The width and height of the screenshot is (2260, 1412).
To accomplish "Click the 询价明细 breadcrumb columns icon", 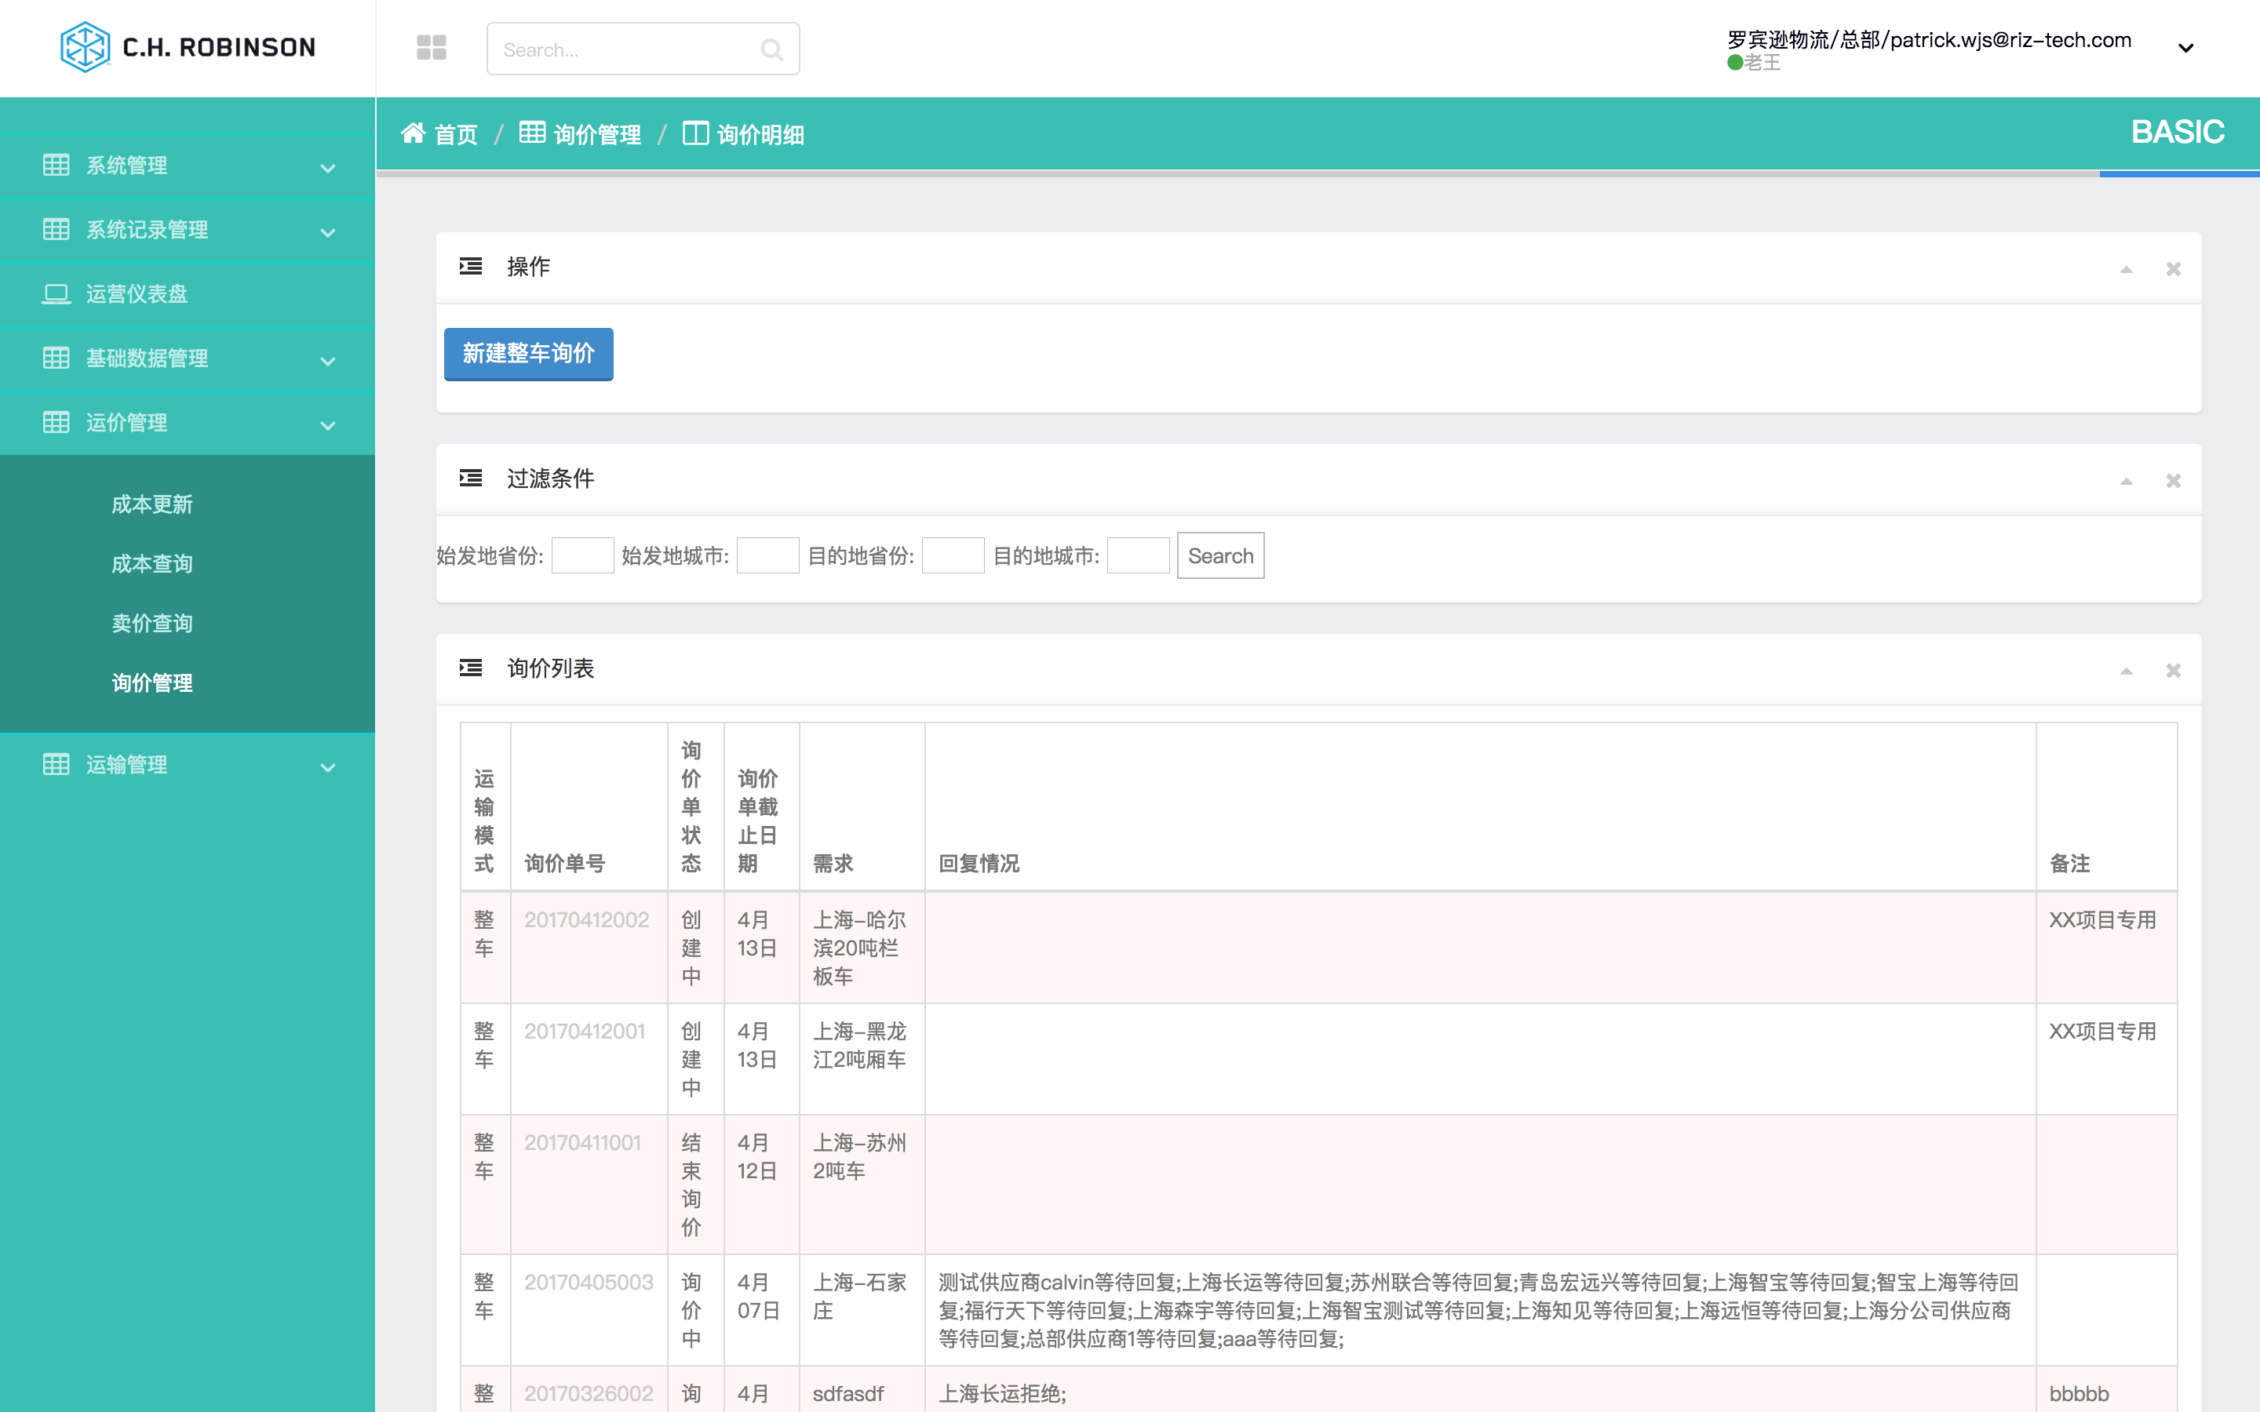I will (696, 133).
